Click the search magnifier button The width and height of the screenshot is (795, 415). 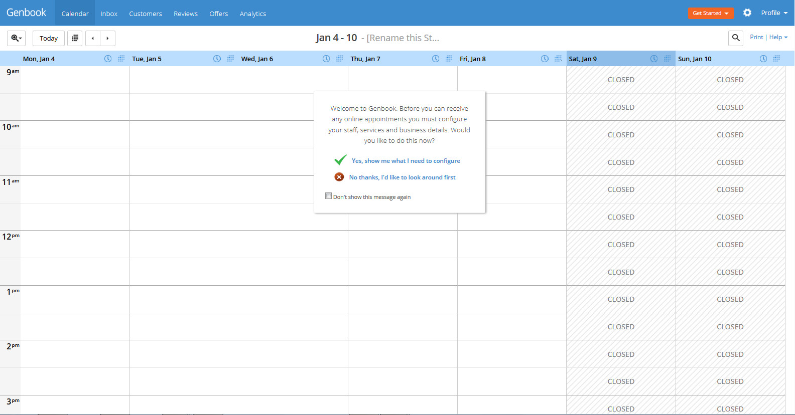736,38
